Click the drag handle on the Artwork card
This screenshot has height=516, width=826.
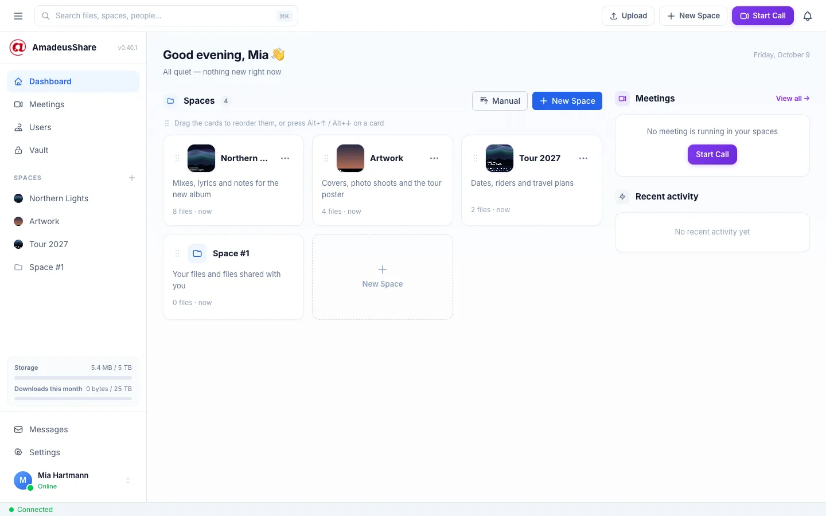click(326, 158)
